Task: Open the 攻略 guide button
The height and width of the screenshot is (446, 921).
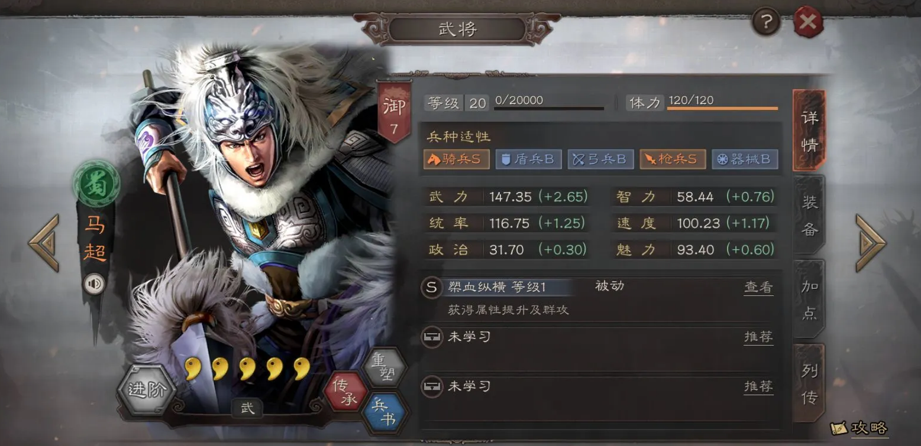Action: pos(859,428)
